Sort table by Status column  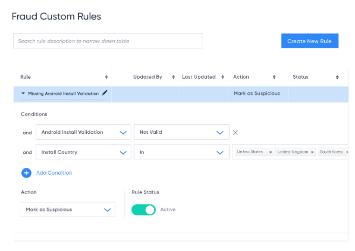click(337, 77)
